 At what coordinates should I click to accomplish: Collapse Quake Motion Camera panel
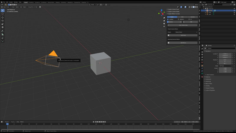[174, 14]
